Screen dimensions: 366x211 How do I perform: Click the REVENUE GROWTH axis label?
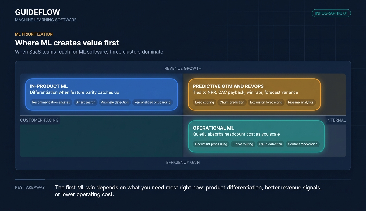coord(183,68)
